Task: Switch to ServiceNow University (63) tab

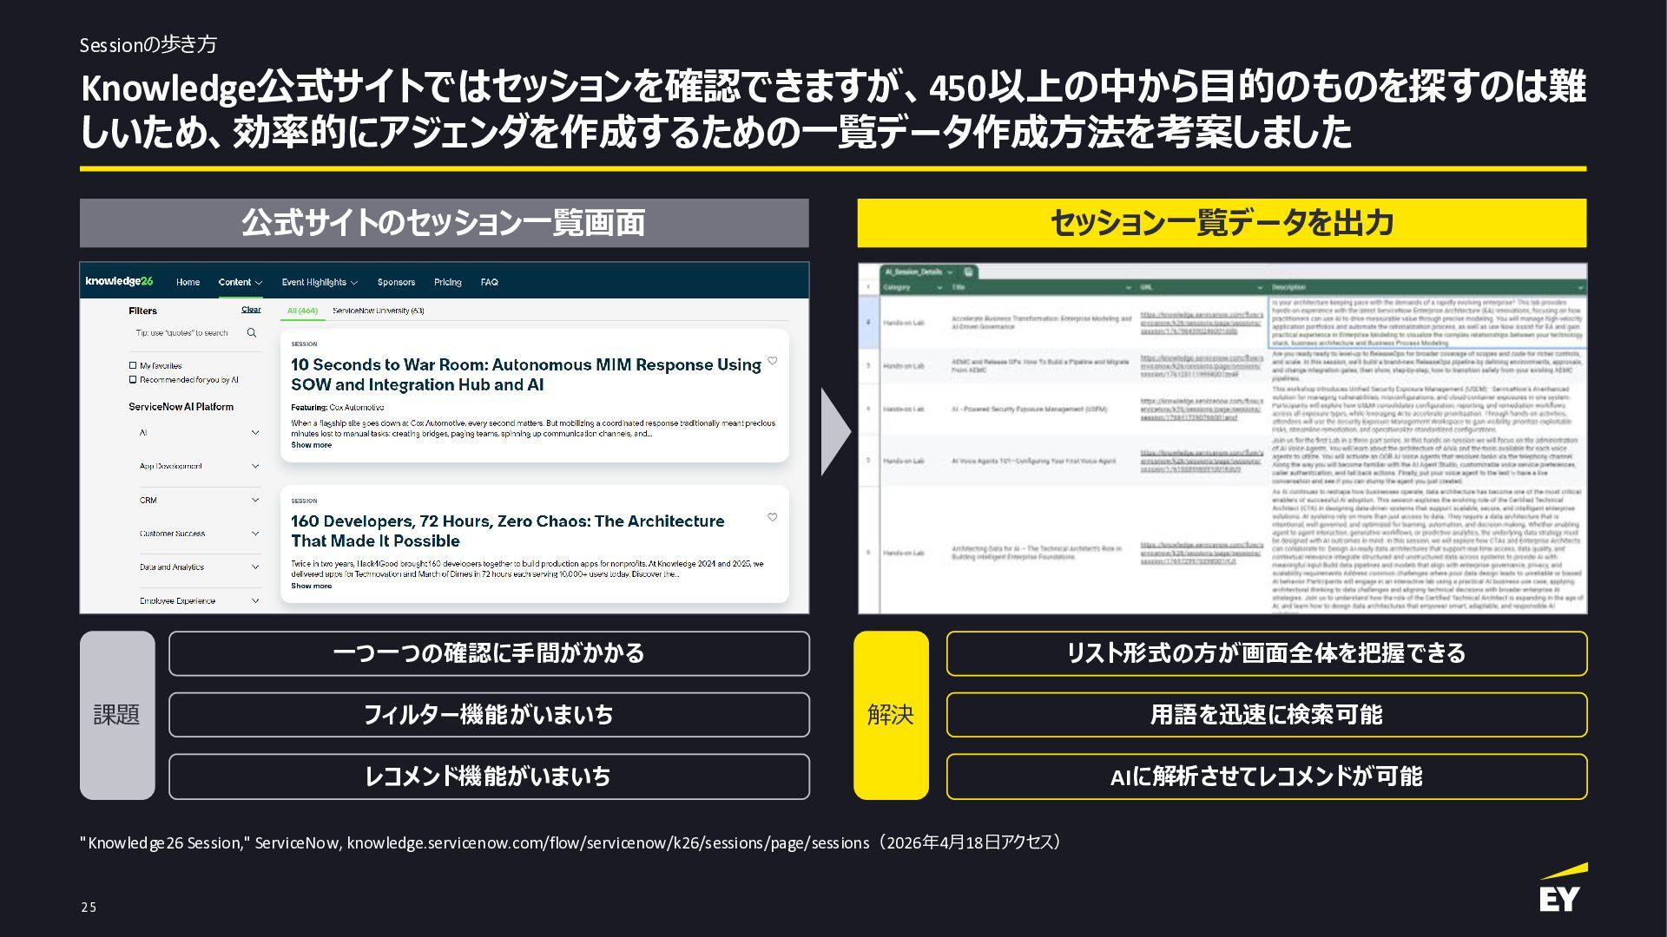Action: [378, 311]
